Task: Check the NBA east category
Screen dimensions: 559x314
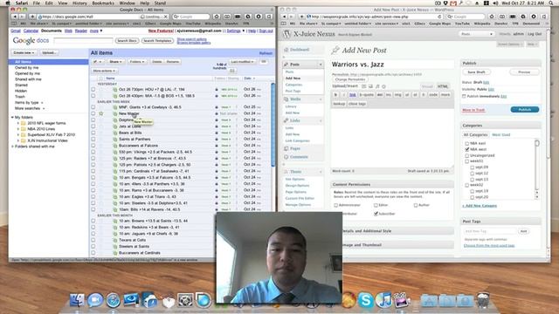Action: 466,143
